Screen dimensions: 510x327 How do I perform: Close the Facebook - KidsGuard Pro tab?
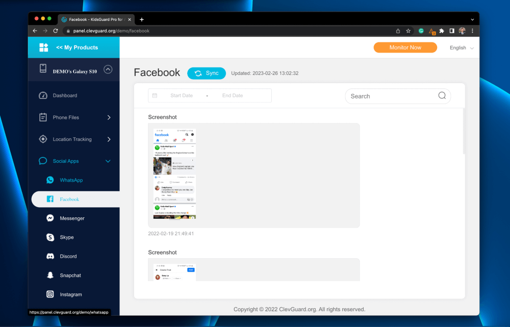[130, 19]
